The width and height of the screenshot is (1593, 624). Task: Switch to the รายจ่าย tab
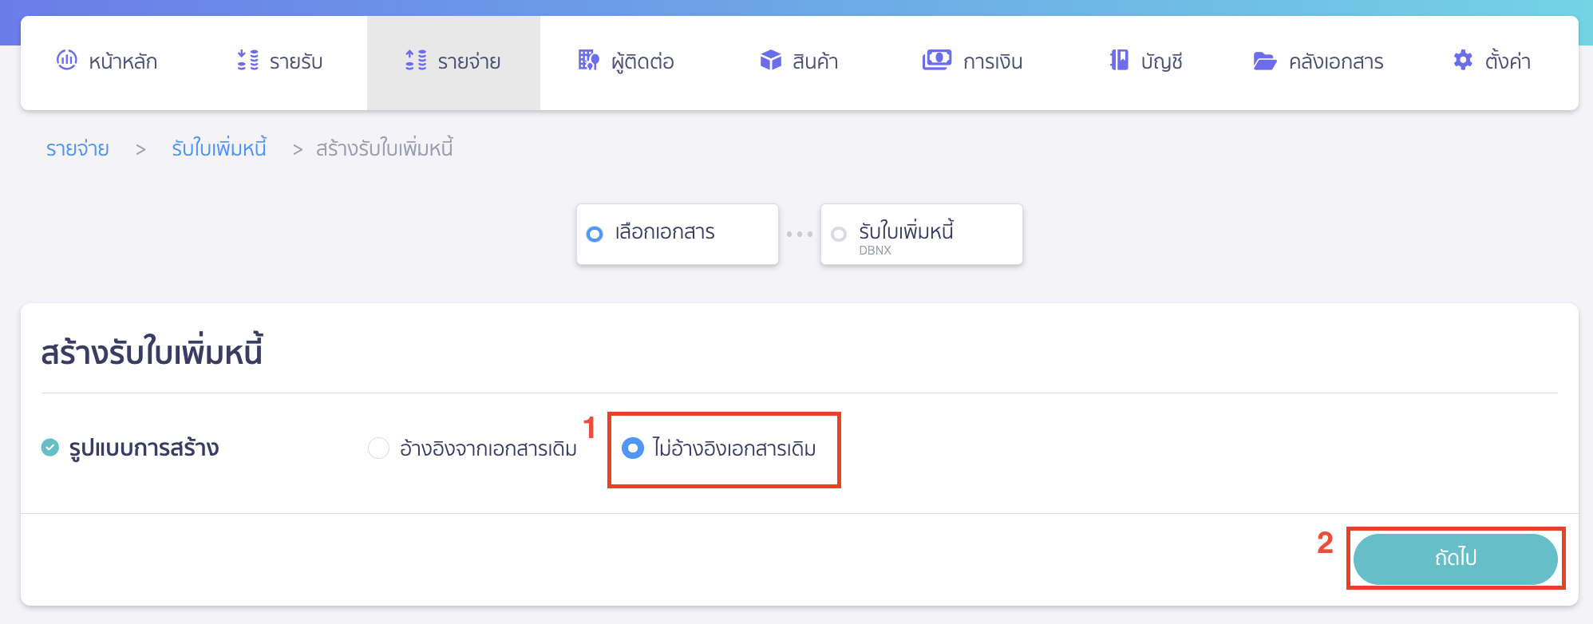pos(453,61)
